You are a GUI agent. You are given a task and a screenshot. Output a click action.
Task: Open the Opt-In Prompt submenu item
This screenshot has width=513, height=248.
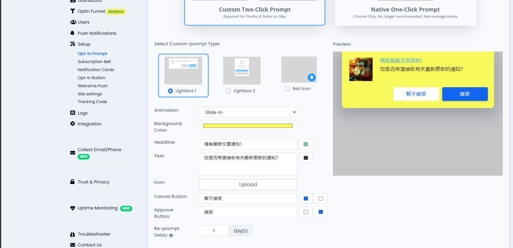93,53
